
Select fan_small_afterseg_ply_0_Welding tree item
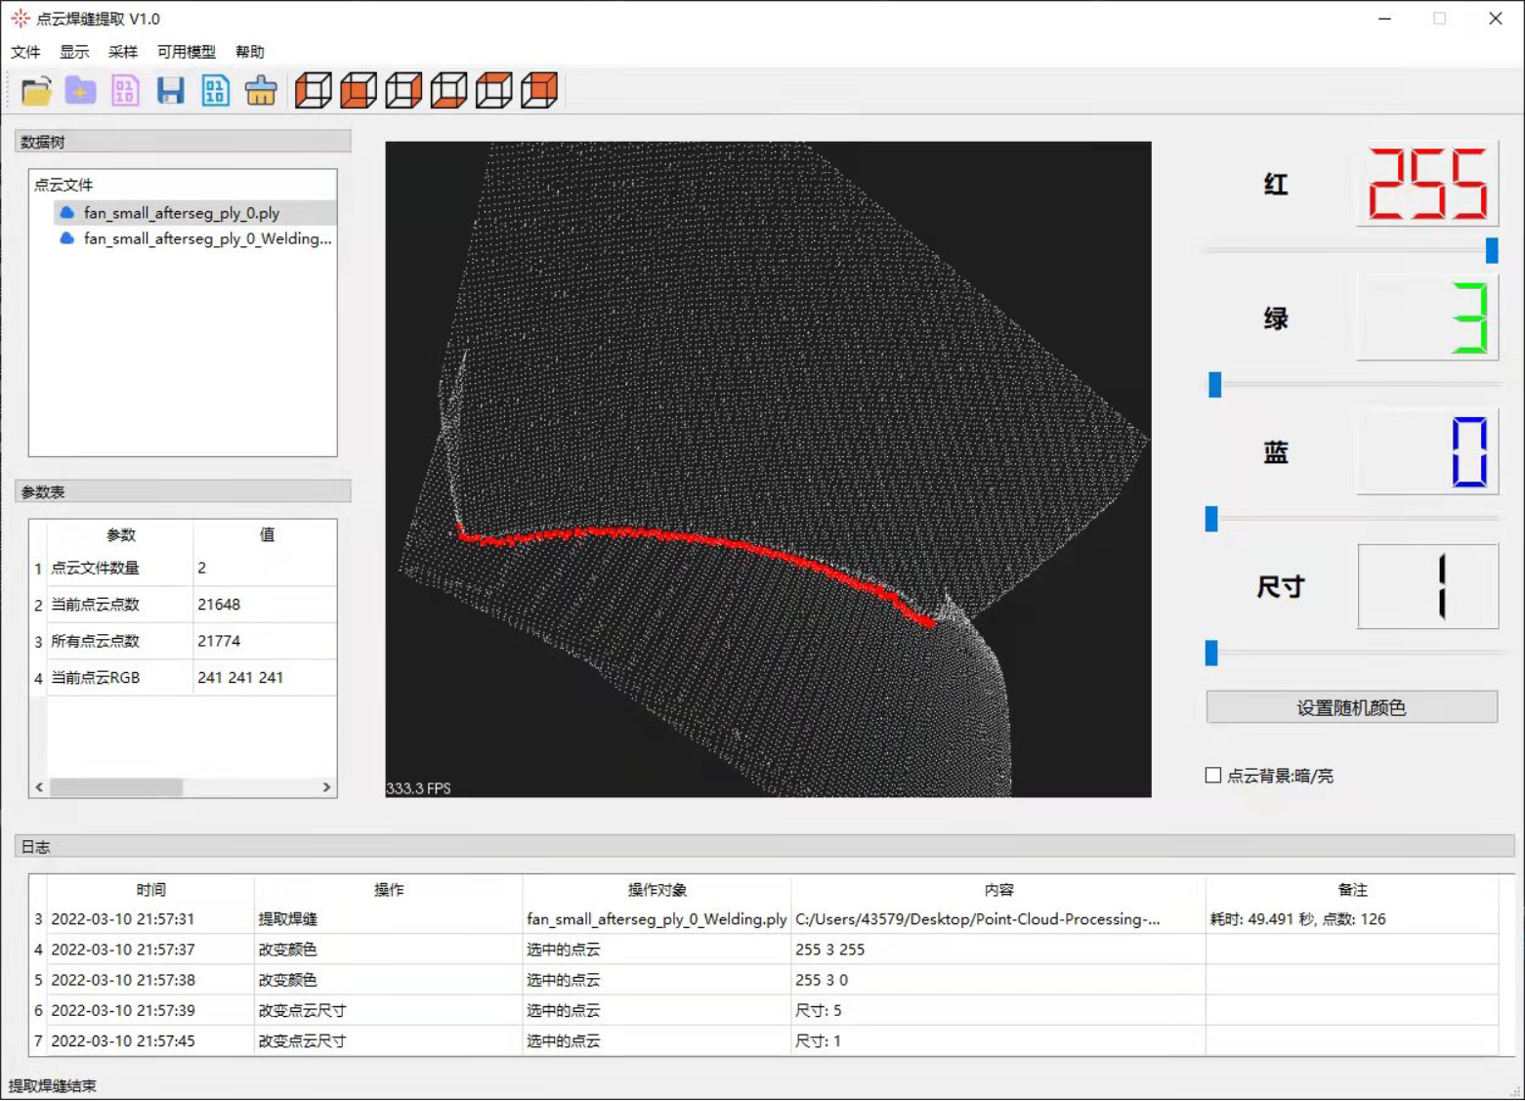[207, 238]
